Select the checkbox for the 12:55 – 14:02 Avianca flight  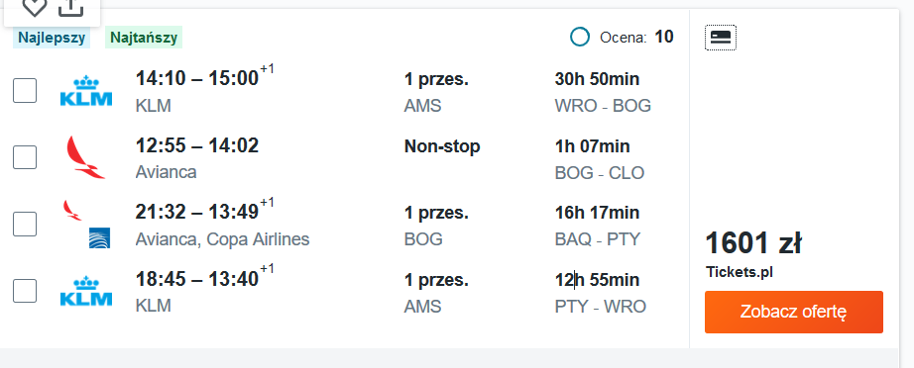point(25,157)
